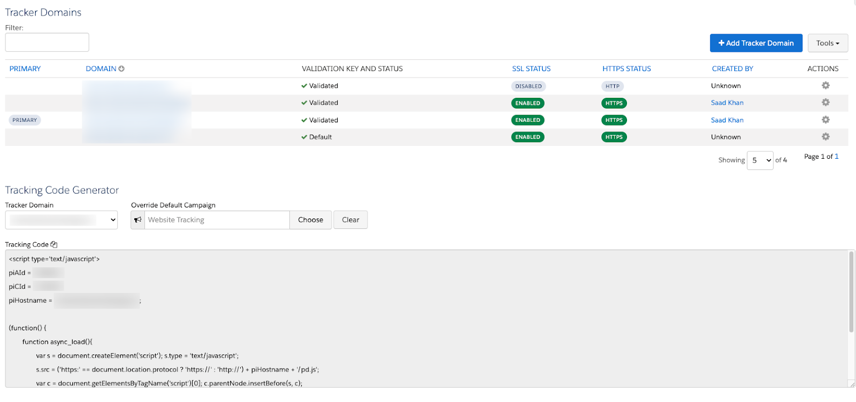
Task: Copy tracking code using the clipboard icon
Action: [53, 245]
